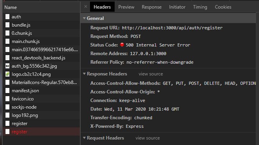259x145 pixels.
Task: Select the white register request row
Action: [x=41, y=124]
